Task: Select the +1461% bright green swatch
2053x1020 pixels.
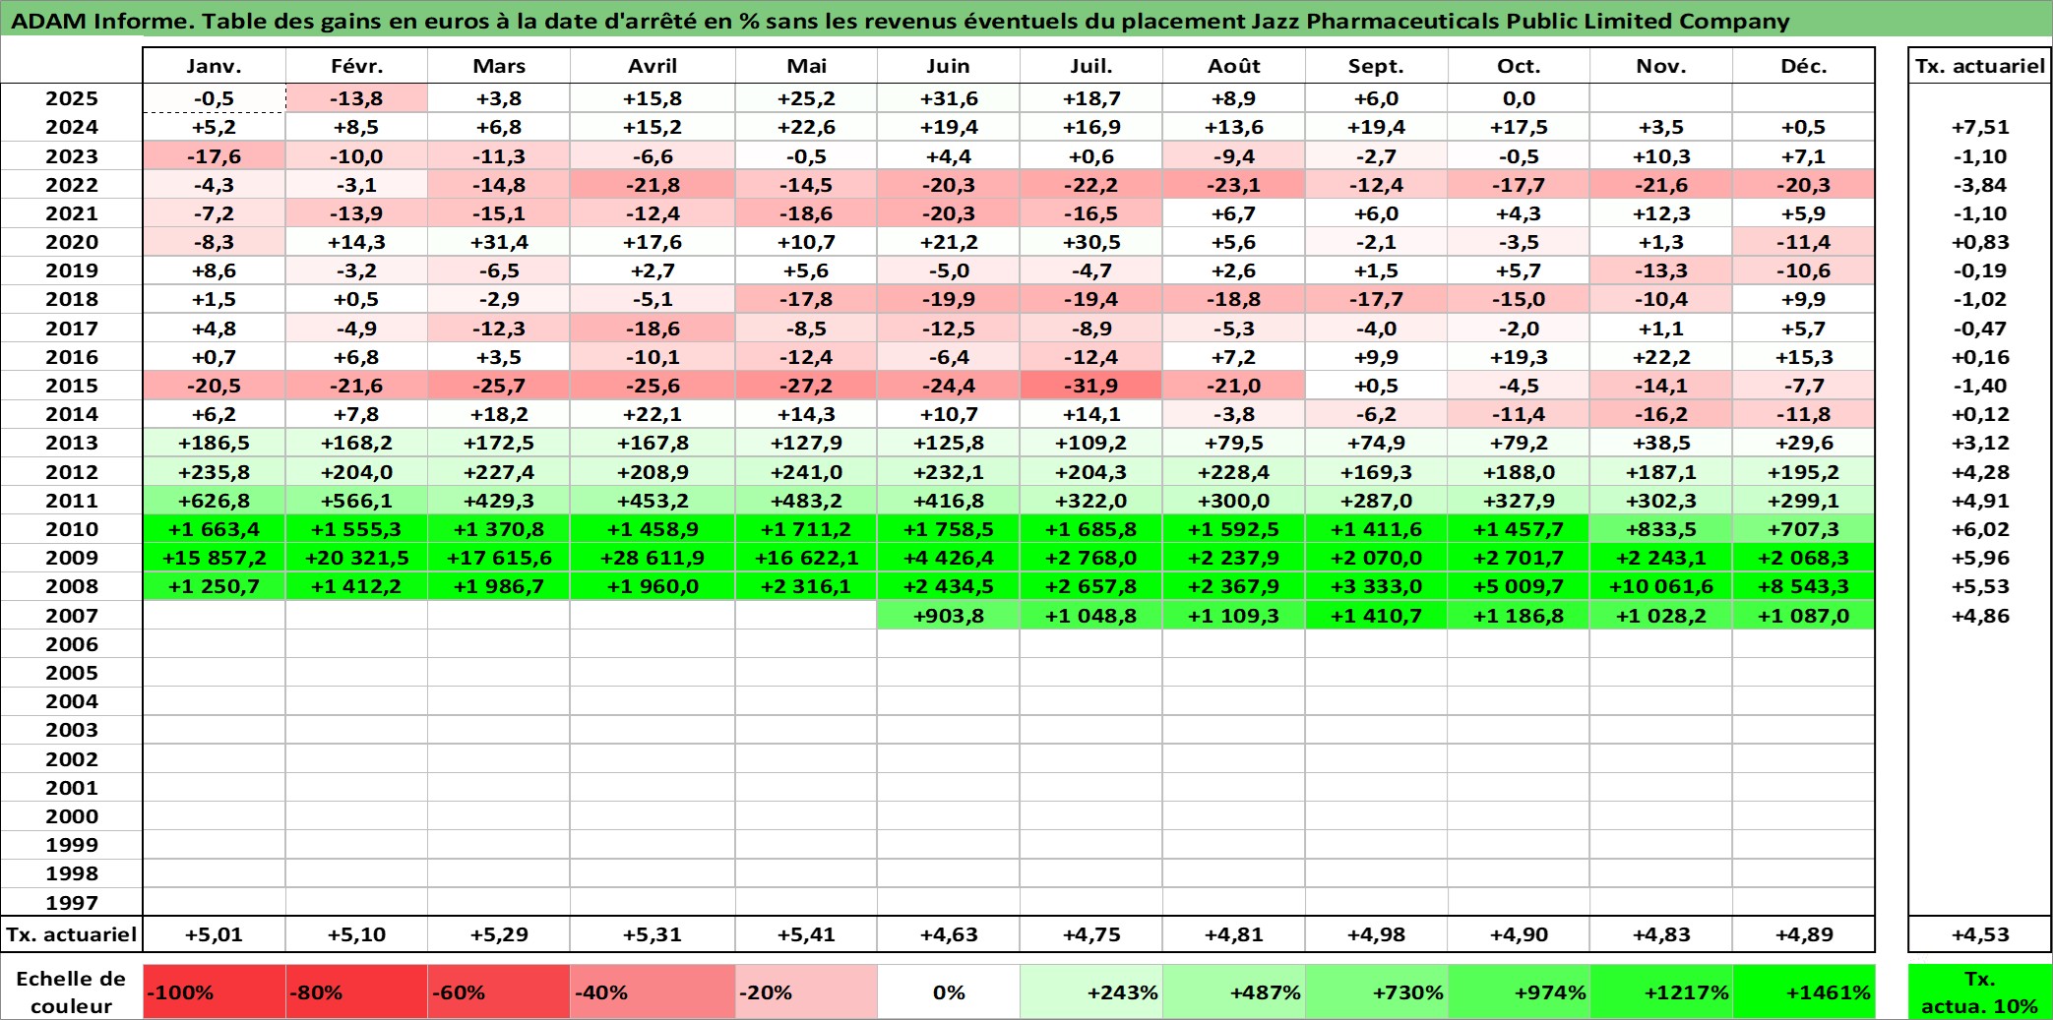Action: click(x=1803, y=991)
